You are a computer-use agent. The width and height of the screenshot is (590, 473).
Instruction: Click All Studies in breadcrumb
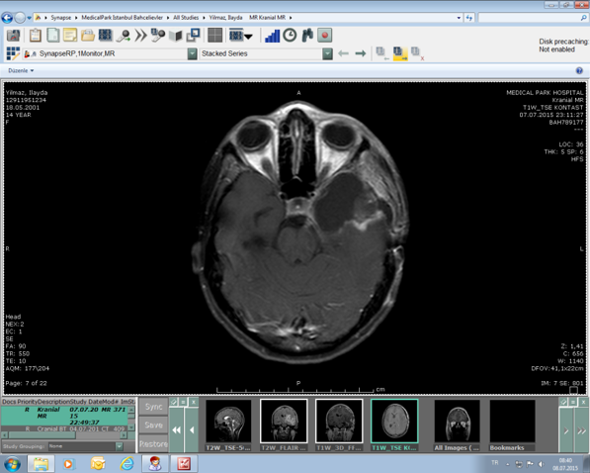186,18
